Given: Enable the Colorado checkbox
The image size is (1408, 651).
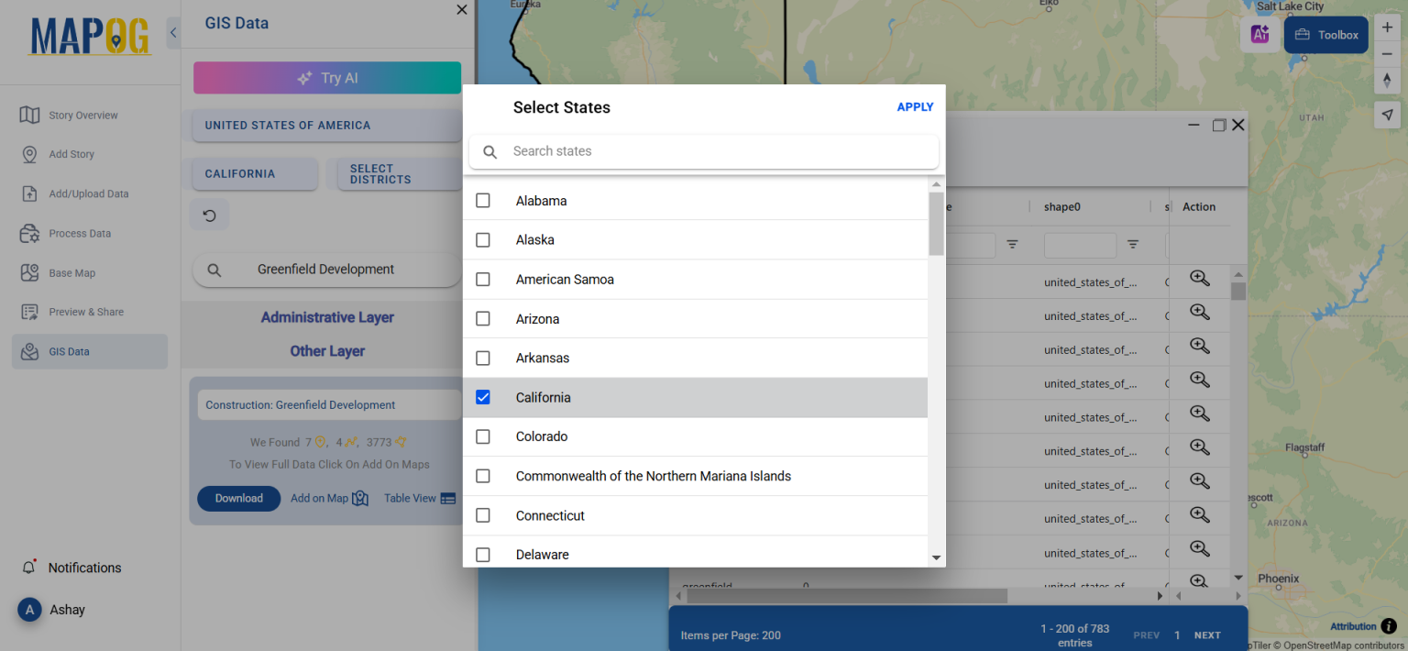Looking at the screenshot, I should tap(483, 436).
